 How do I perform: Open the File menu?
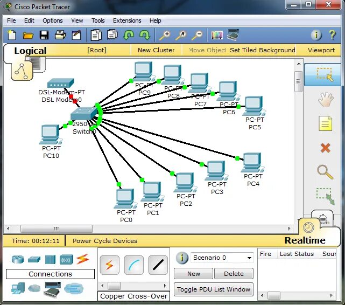click(11, 20)
